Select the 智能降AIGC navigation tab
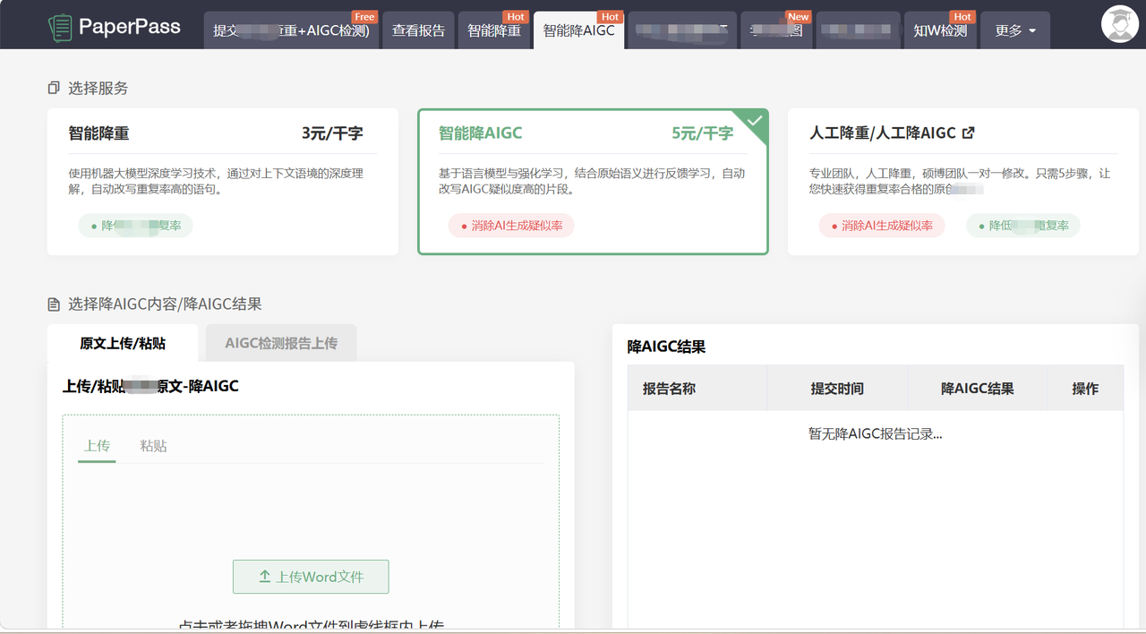This screenshot has width=1146, height=634. tap(579, 30)
